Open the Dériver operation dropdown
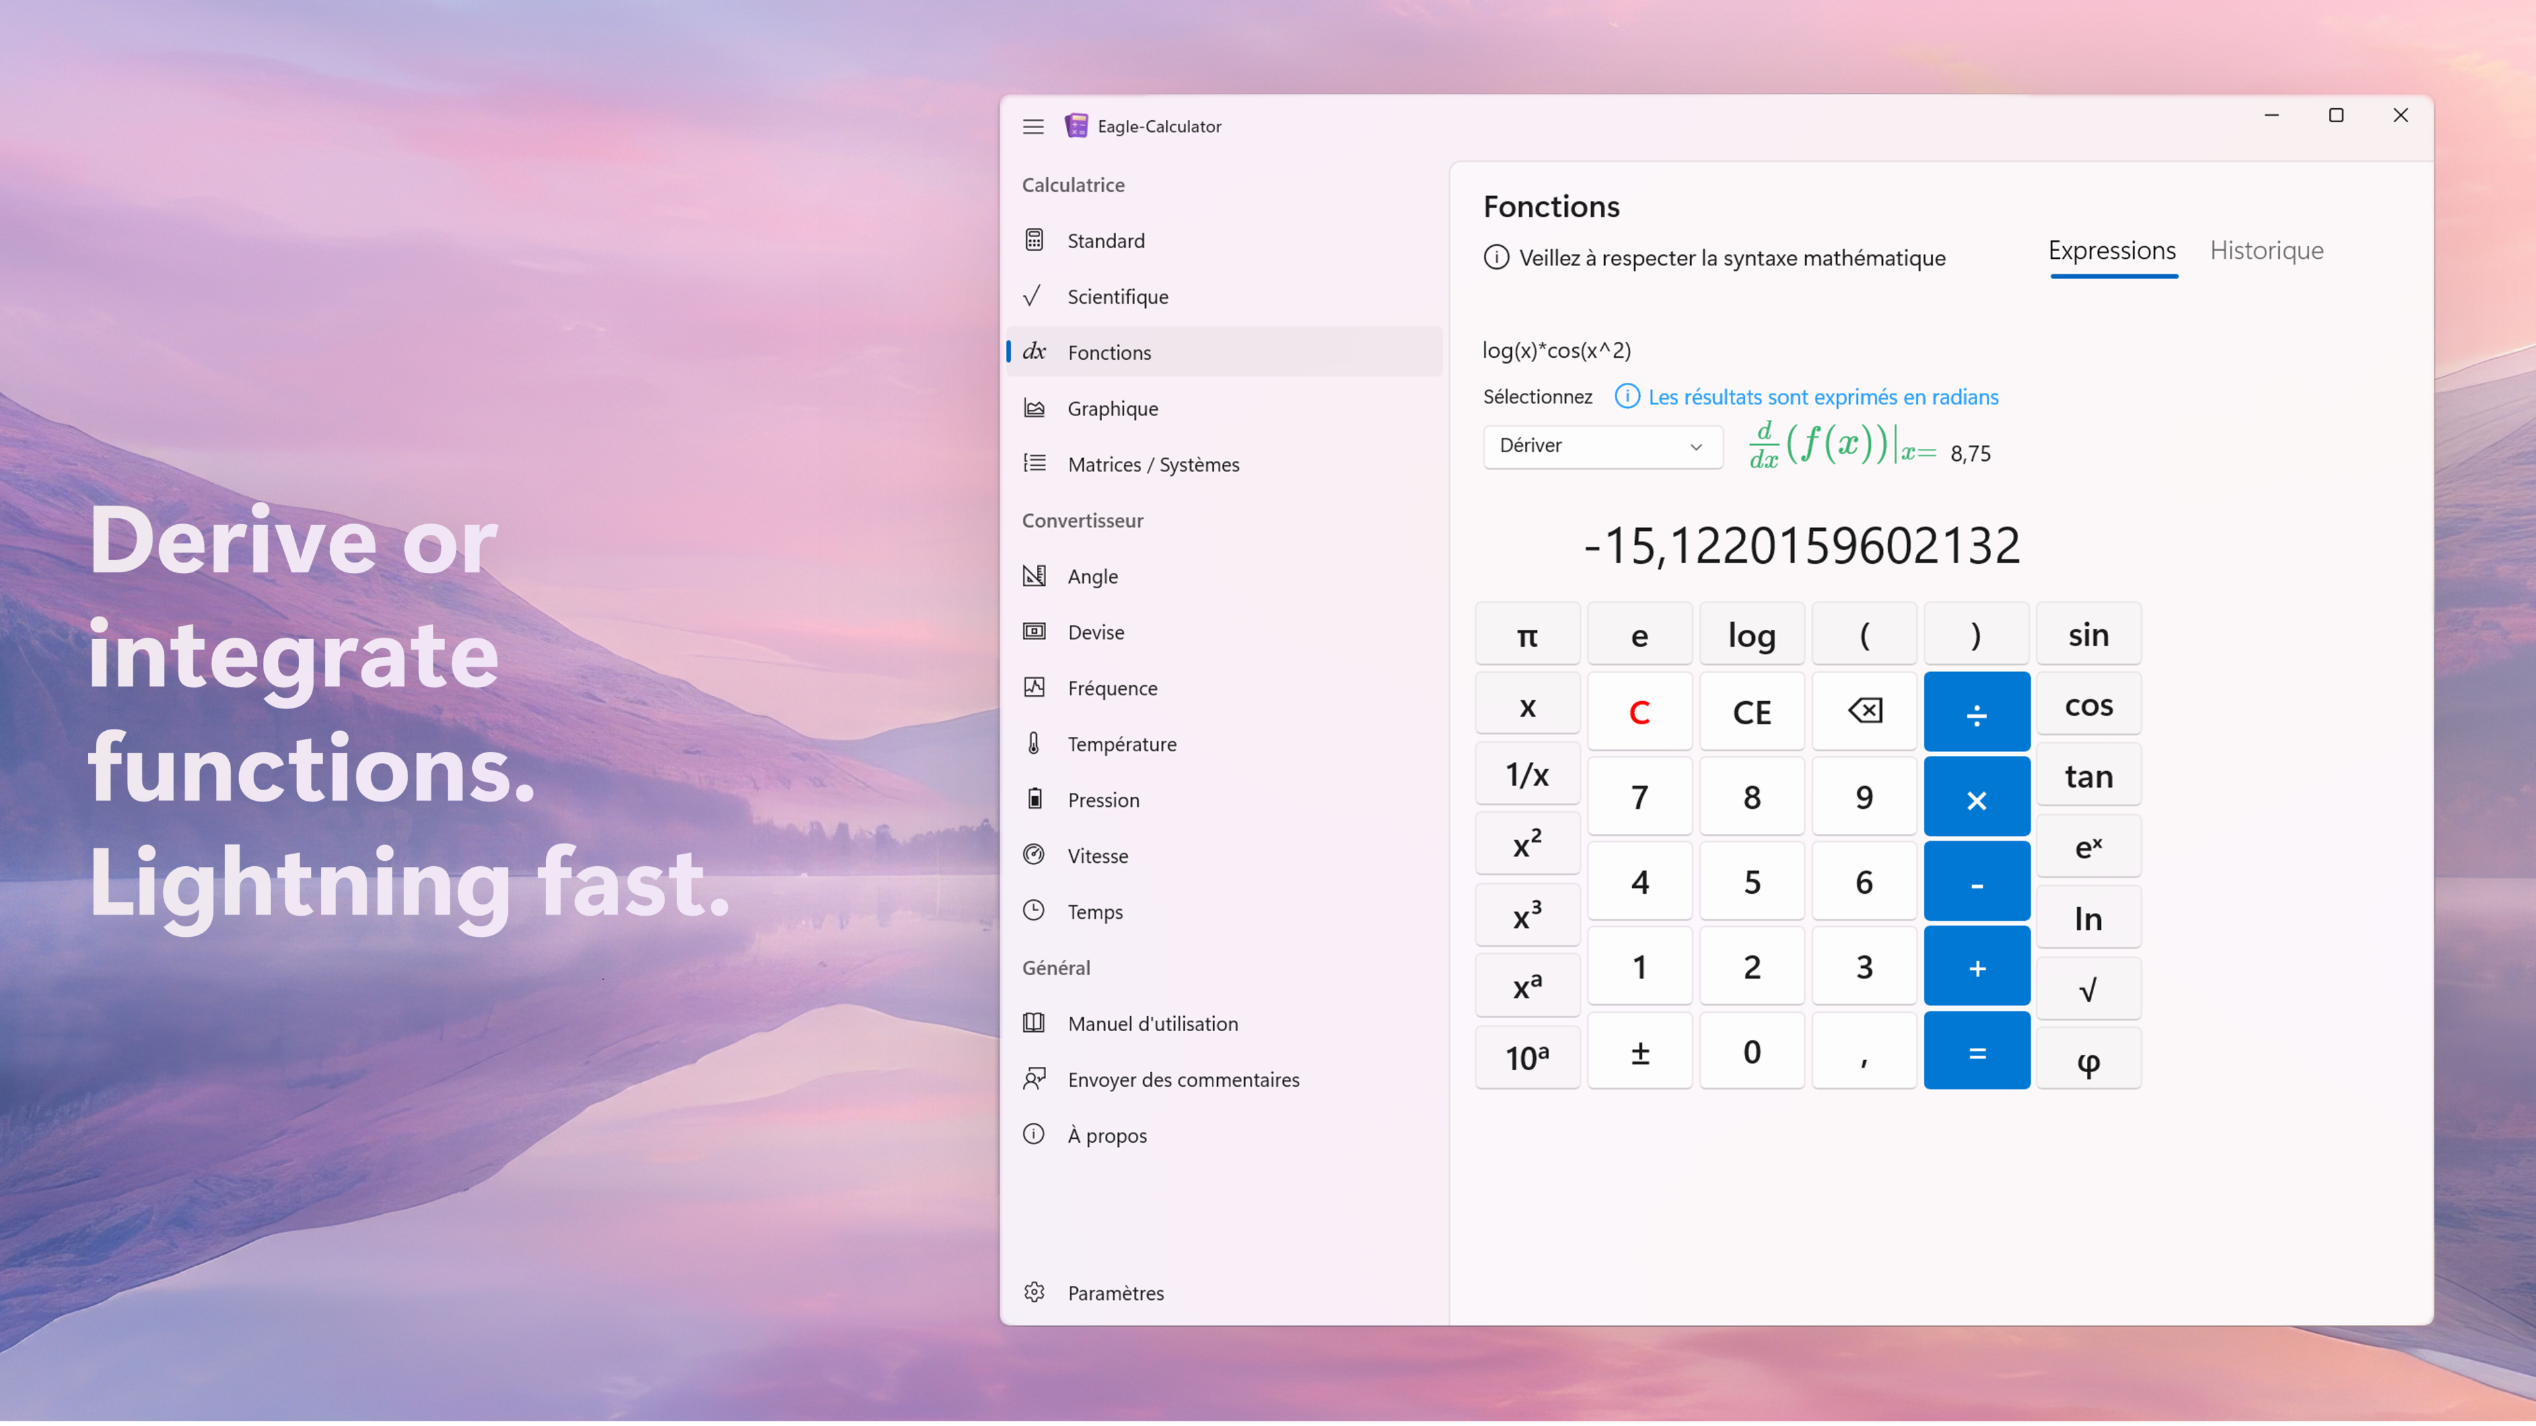The width and height of the screenshot is (2536, 1426). 1603,446
